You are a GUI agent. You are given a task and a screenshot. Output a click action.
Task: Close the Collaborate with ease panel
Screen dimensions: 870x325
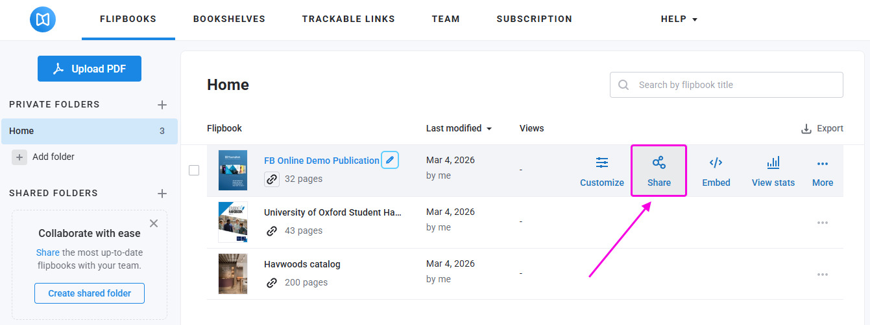coord(154,223)
